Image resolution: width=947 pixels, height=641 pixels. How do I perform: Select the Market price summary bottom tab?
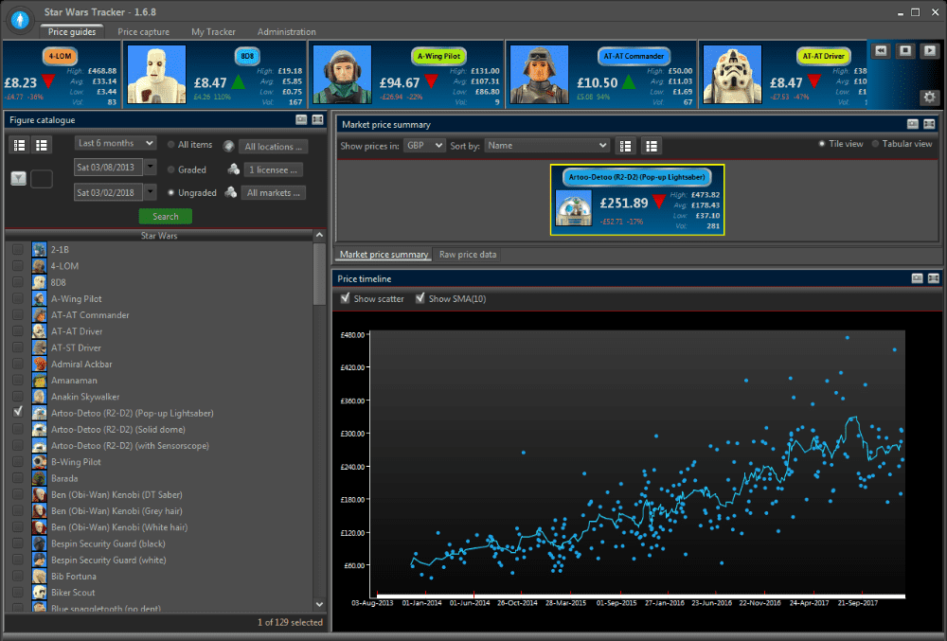pyautogui.click(x=384, y=254)
